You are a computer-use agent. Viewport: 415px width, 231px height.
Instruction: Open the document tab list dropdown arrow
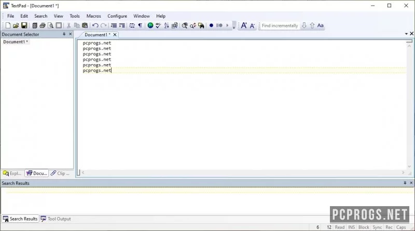(406, 34)
